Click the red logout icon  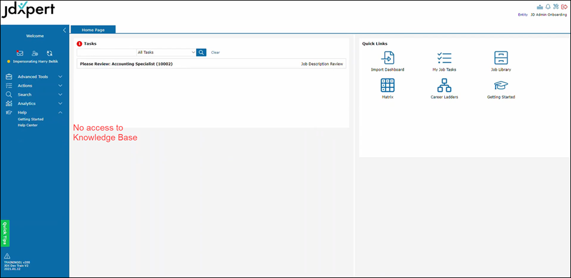pos(564,6)
